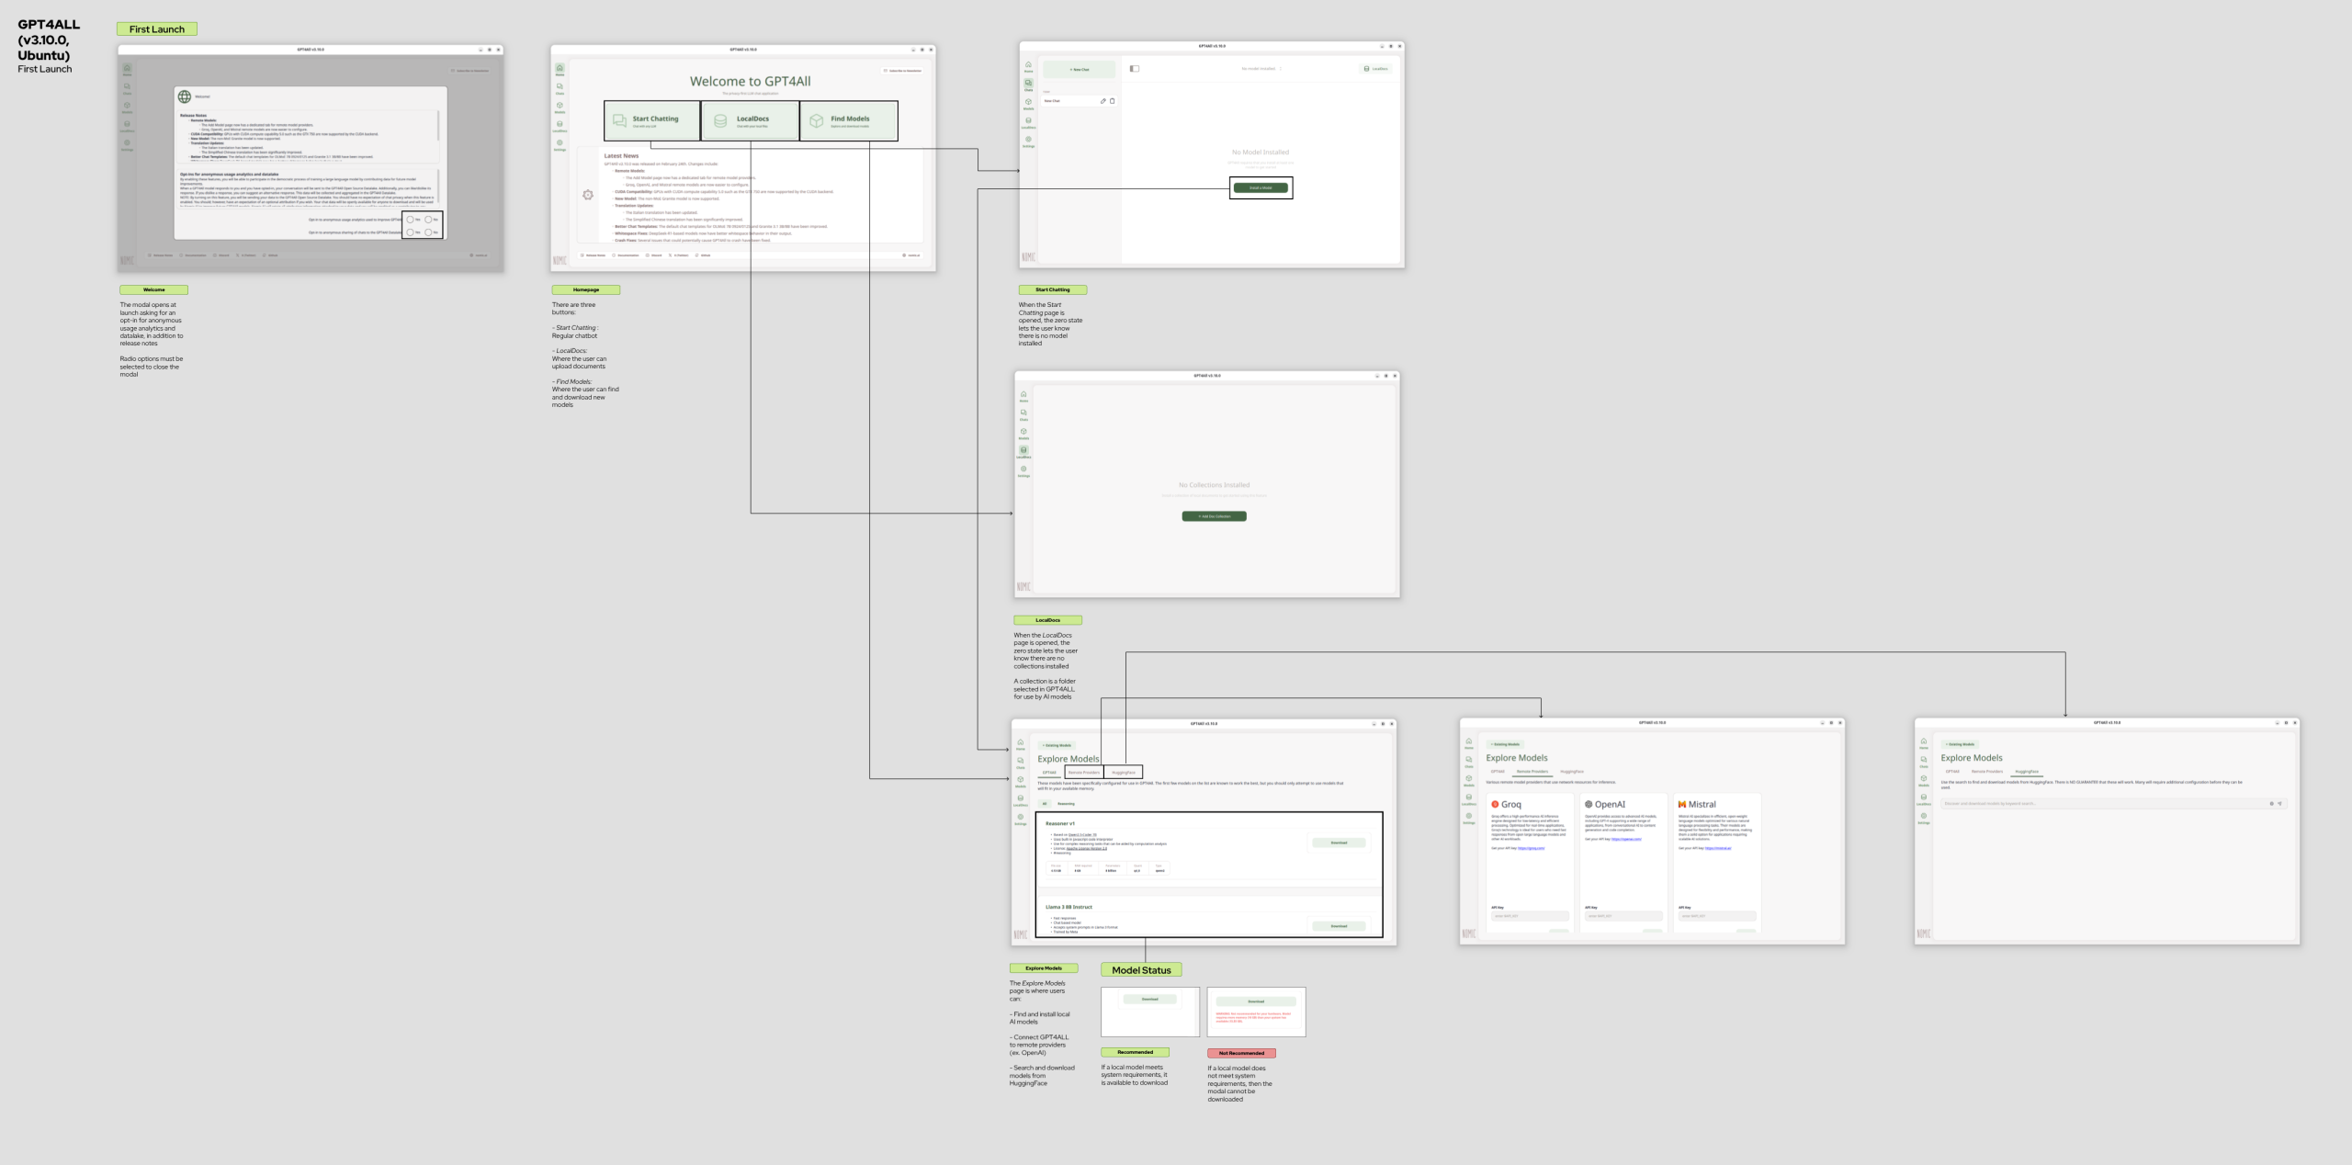Open nomic.ai link in Homepage footer
This screenshot has height=1165, width=2352.
(911, 255)
